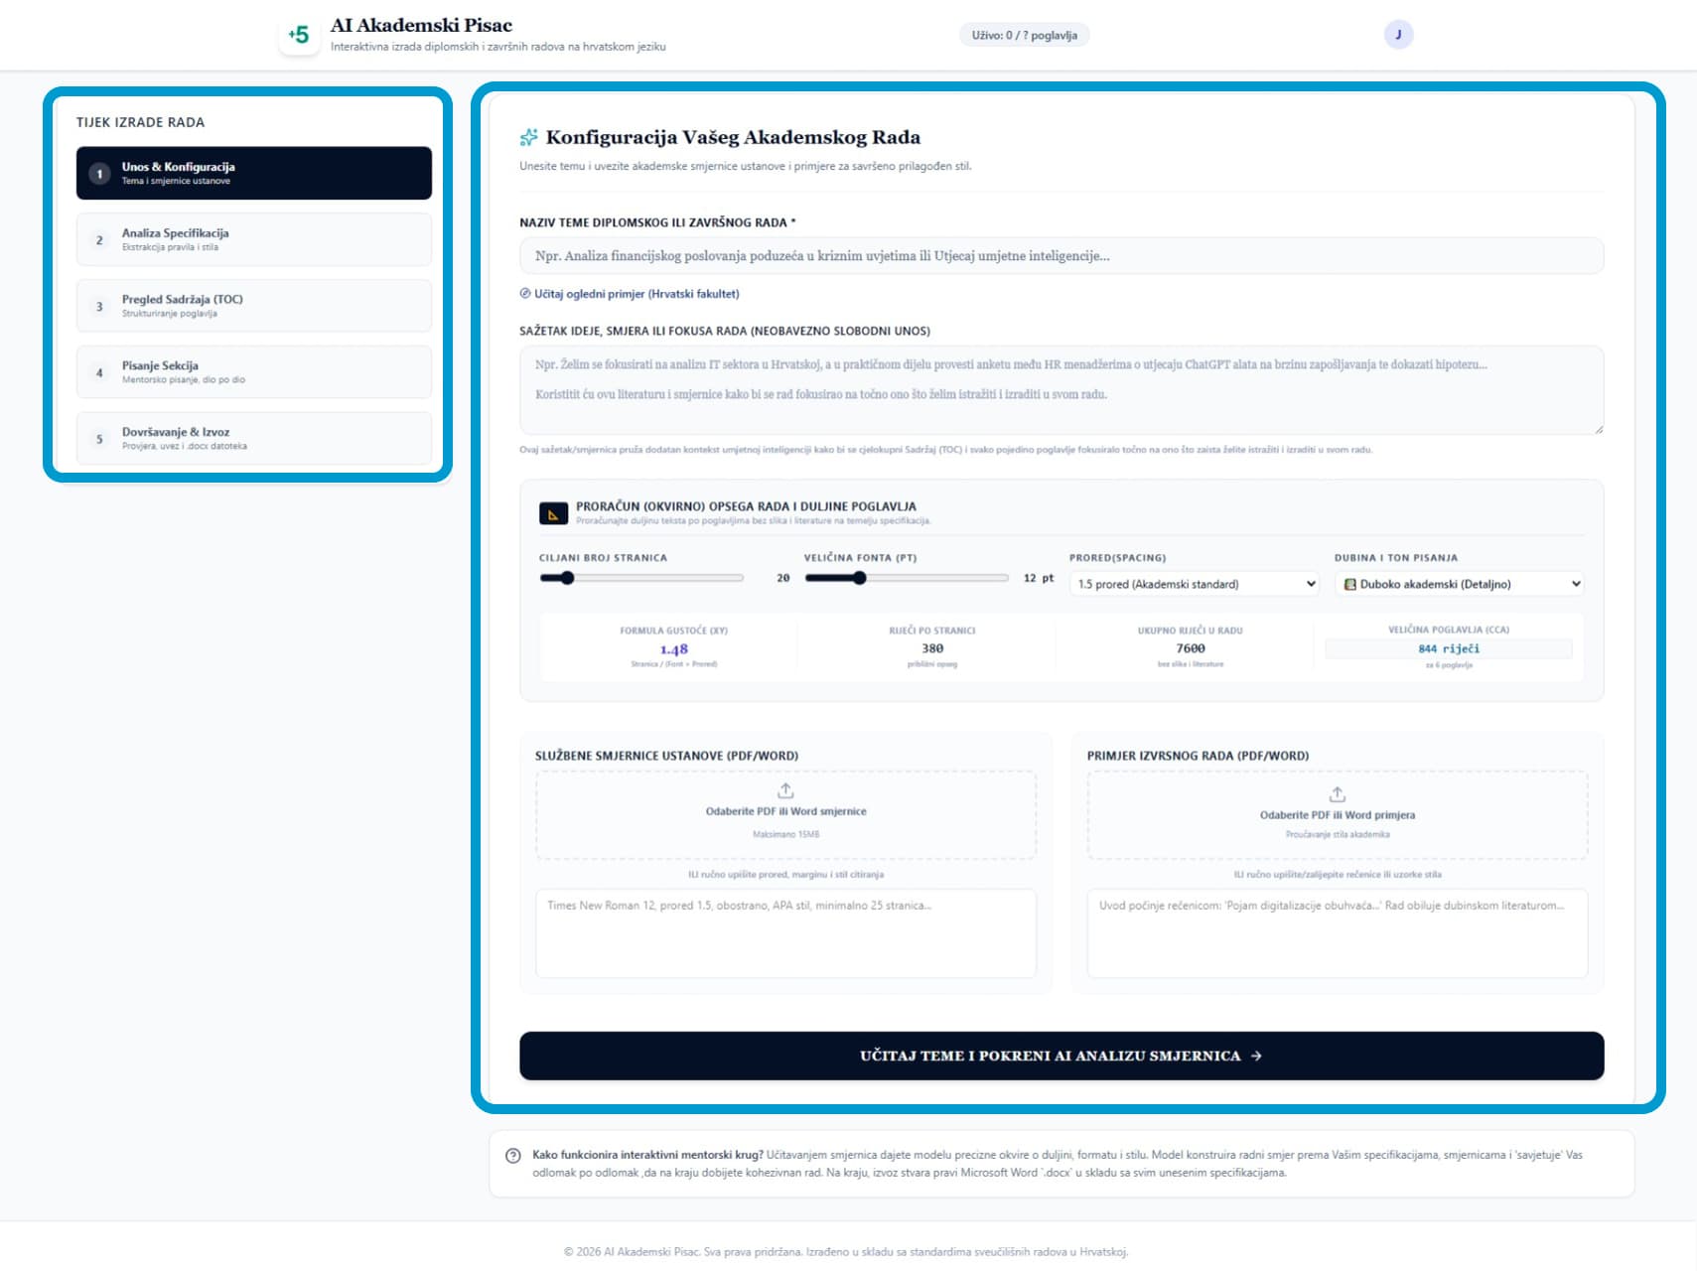
Task: Go to step 4 Pisanje Sekcija
Action: tap(254, 372)
